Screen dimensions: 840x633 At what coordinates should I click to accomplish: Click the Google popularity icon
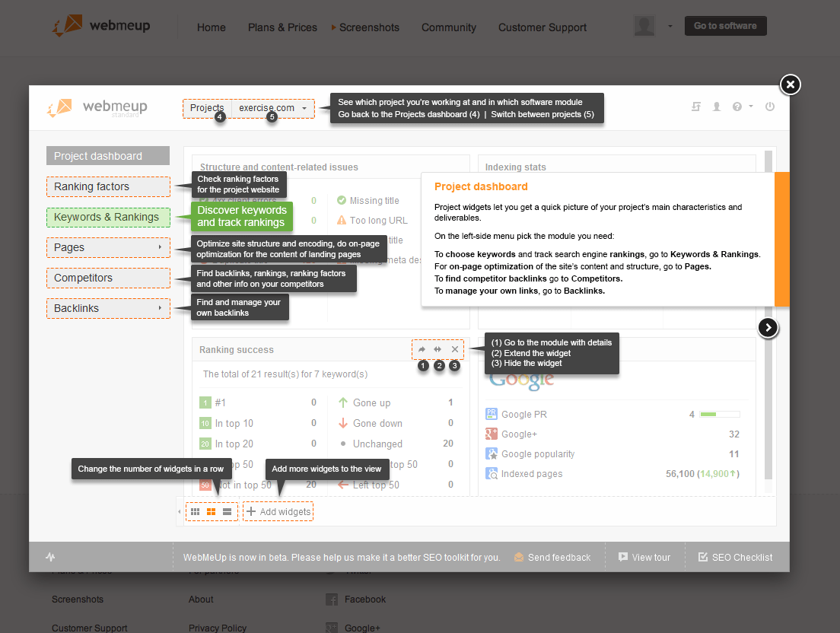click(x=492, y=453)
